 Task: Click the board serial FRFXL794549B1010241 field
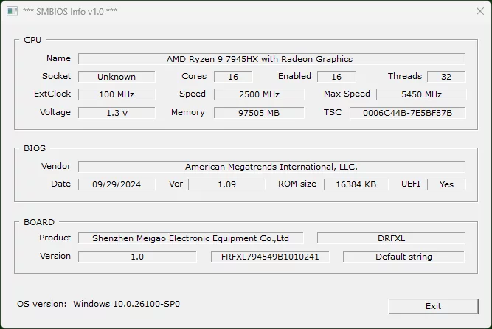270,257
